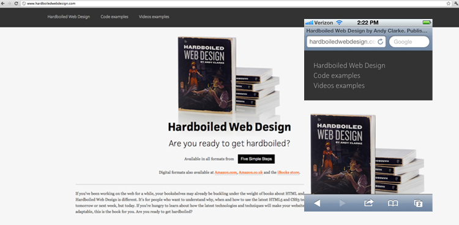The image size is (459, 225).
Task: Open the mobile Safari bookmarks book icon
Action: [x=393, y=203]
